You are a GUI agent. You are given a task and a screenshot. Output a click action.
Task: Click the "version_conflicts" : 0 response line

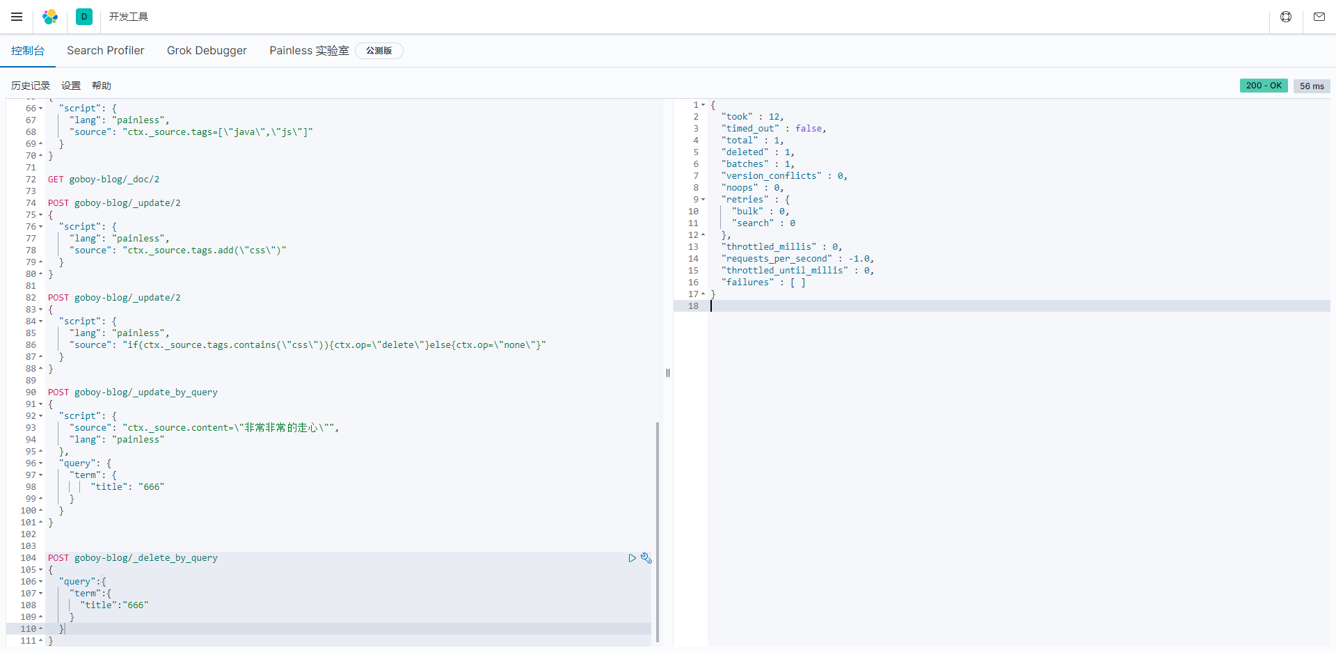784,176
